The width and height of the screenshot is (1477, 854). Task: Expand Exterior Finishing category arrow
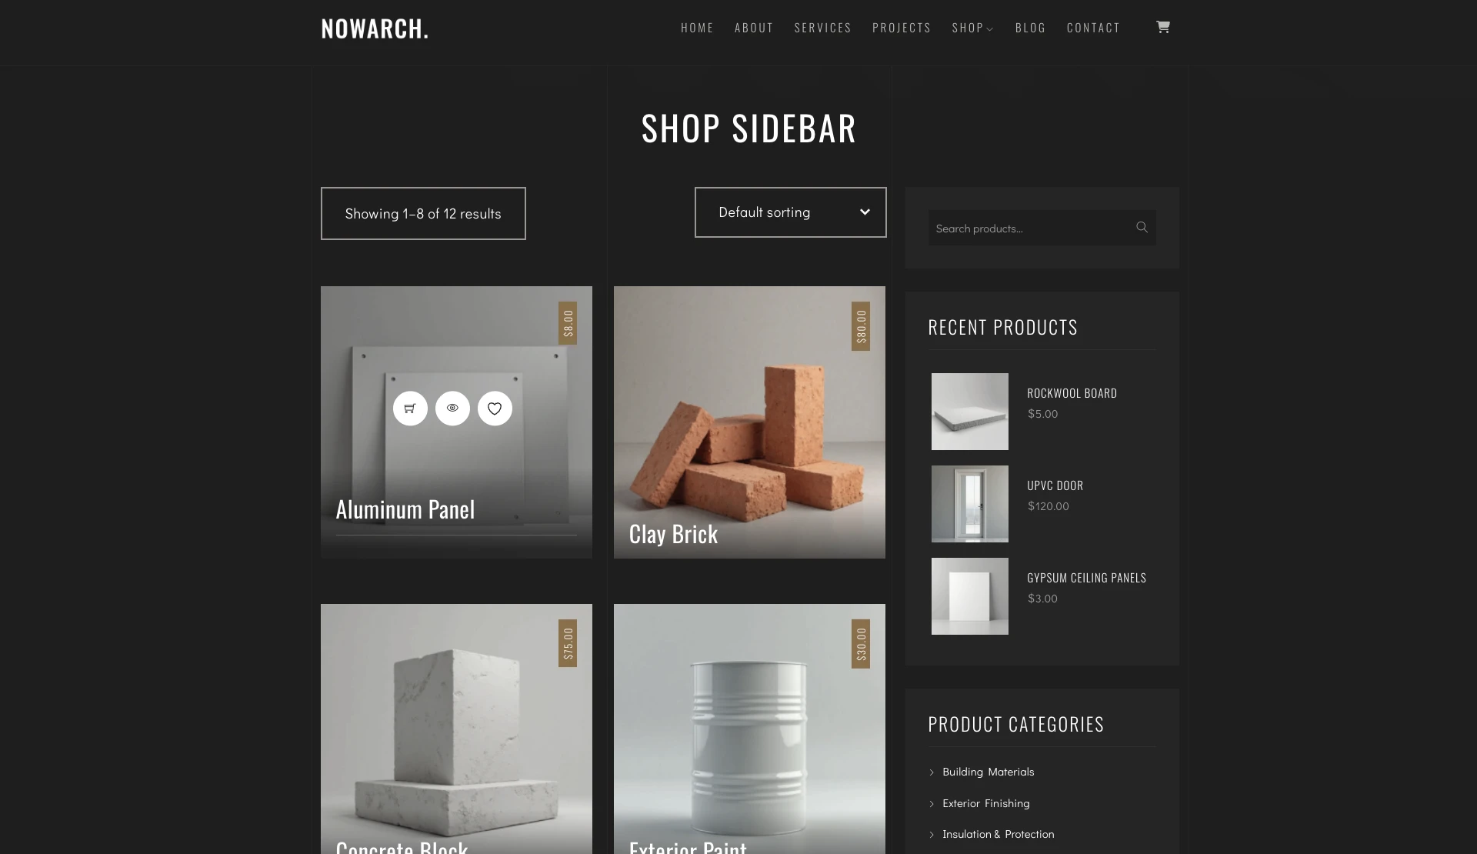(932, 804)
